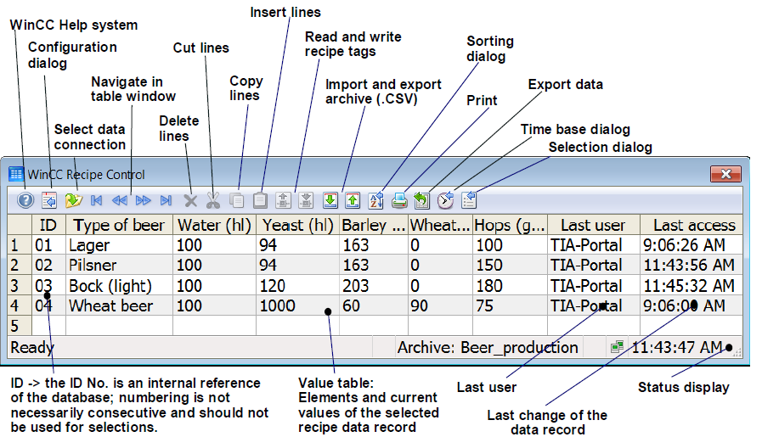The height and width of the screenshot is (437, 779).
Task: Open the Selection dialog icon
Action: tap(469, 200)
